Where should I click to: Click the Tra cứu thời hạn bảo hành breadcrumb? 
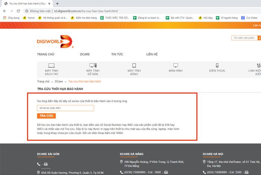pyautogui.click(x=85, y=82)
